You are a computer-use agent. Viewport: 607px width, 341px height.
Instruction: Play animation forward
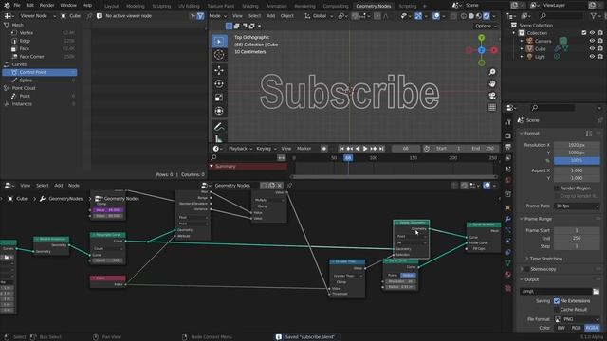tap(365, 149)
